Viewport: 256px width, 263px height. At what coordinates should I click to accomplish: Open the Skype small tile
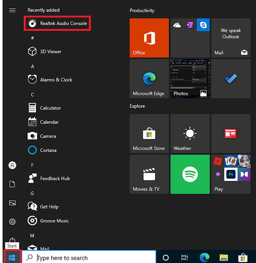tap(203, 25)
